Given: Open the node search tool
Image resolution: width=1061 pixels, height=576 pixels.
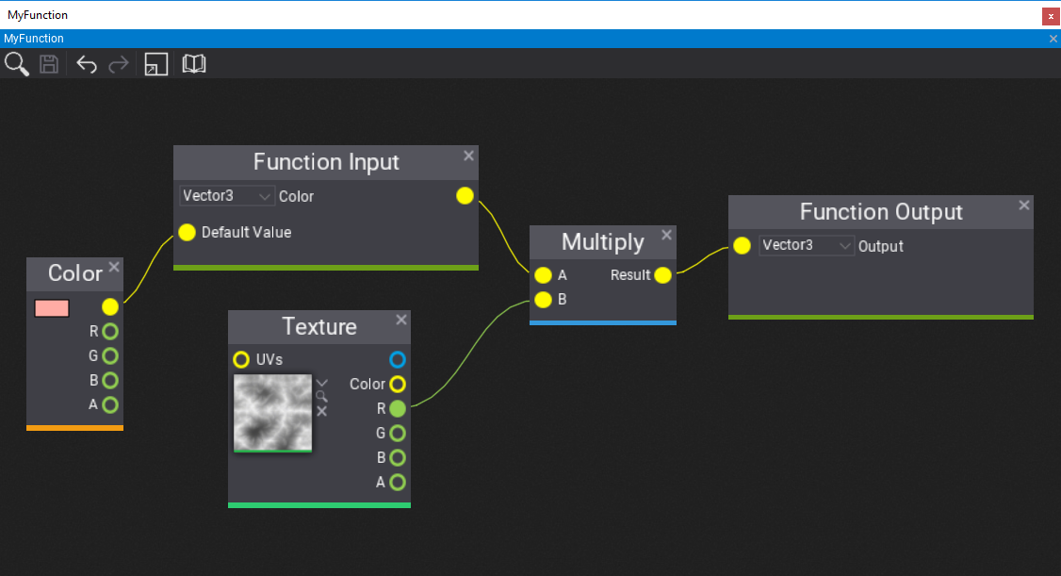Looking at the screenshot, I should click(17, 64).
